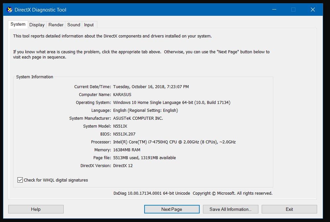The width and height of the screenshot is (330, 222).
Task: Click the DirectX Version label
Action: tap(96, 165)
